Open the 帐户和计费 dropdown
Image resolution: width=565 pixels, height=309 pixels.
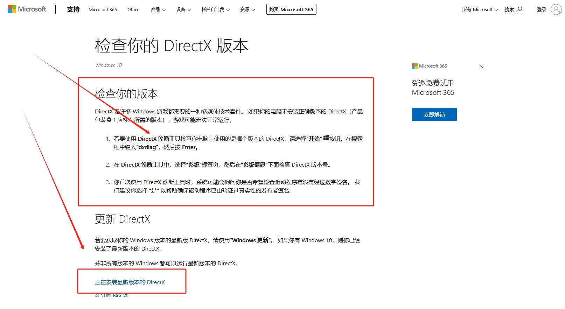point(215,9)
